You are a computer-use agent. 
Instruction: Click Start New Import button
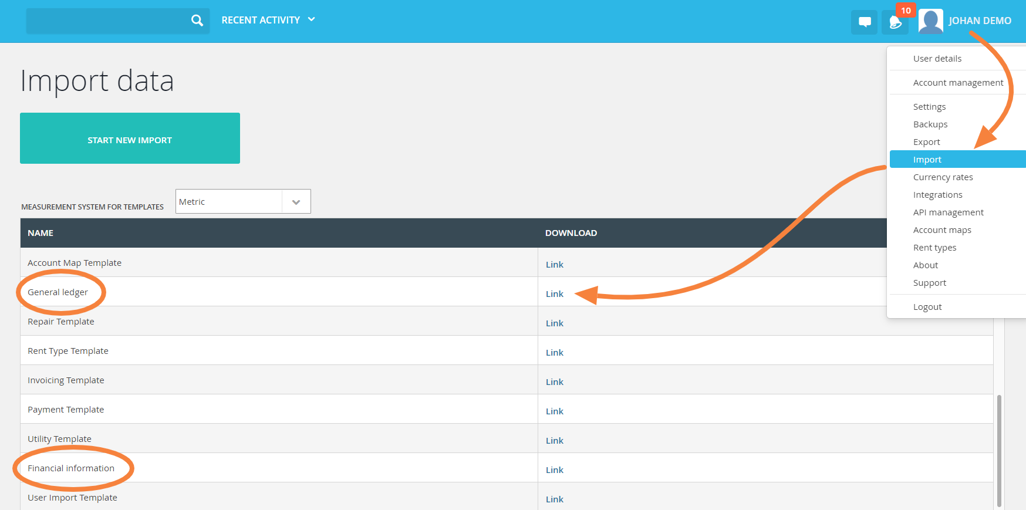coord(130,138)
